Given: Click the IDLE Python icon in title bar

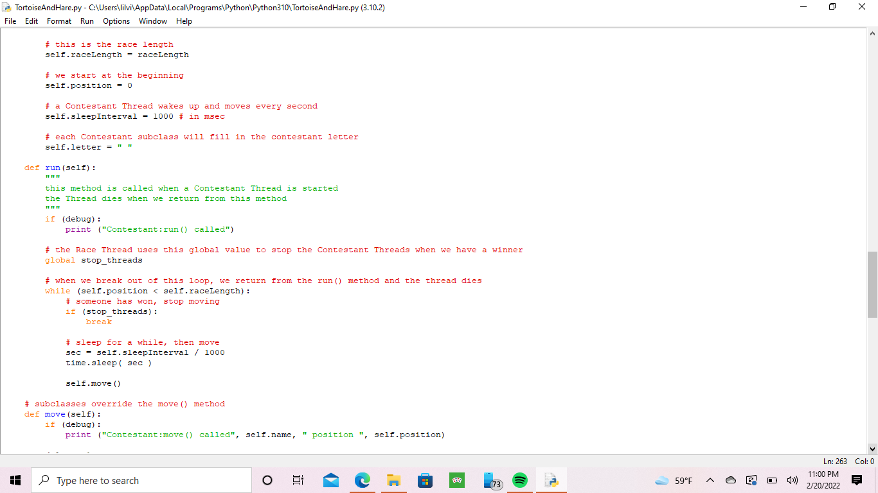Looking at the screenshot, I should (x=7, y=7).
